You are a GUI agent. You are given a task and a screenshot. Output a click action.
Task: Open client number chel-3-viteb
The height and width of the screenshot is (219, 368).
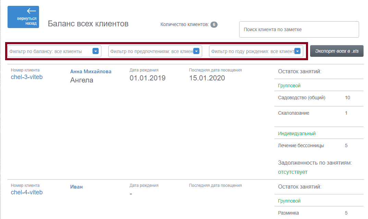point(27,77)
